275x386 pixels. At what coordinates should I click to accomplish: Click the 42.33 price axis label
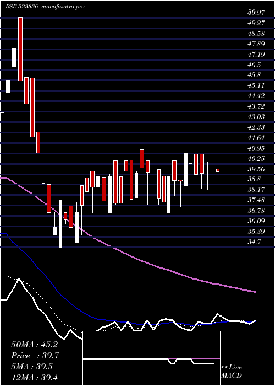[257, 127]
